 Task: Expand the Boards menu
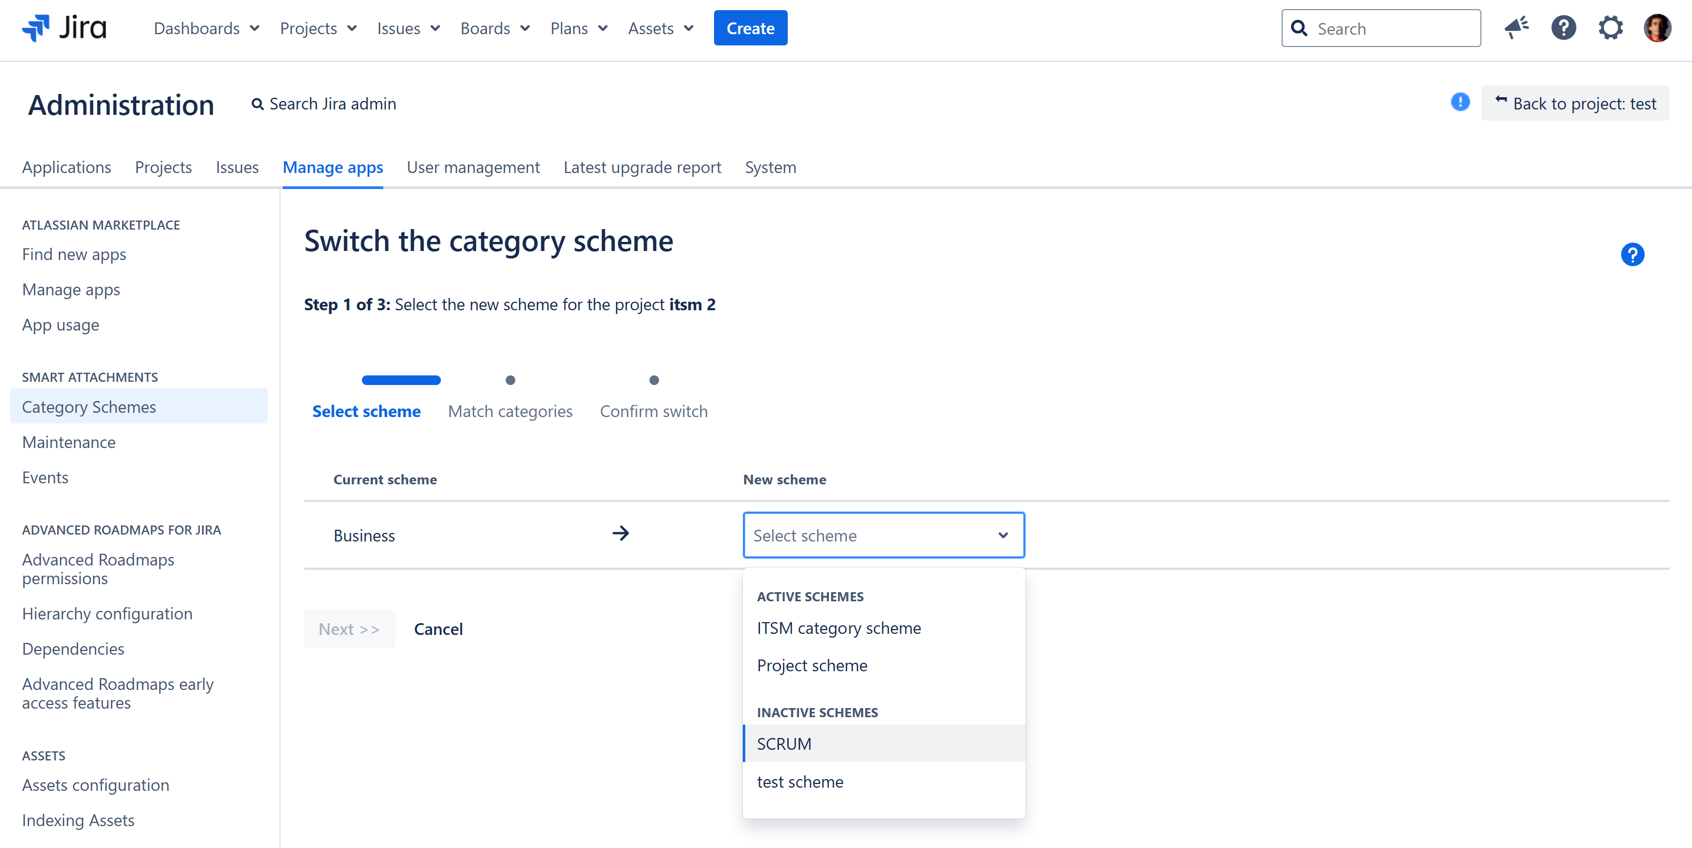tap(495, 28)
